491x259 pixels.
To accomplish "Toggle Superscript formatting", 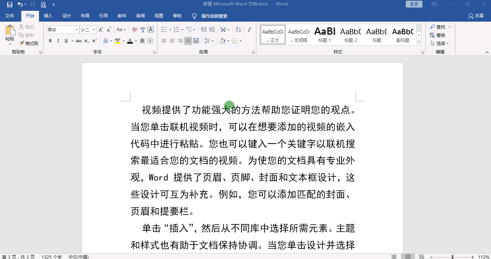I will coord(95,41).
